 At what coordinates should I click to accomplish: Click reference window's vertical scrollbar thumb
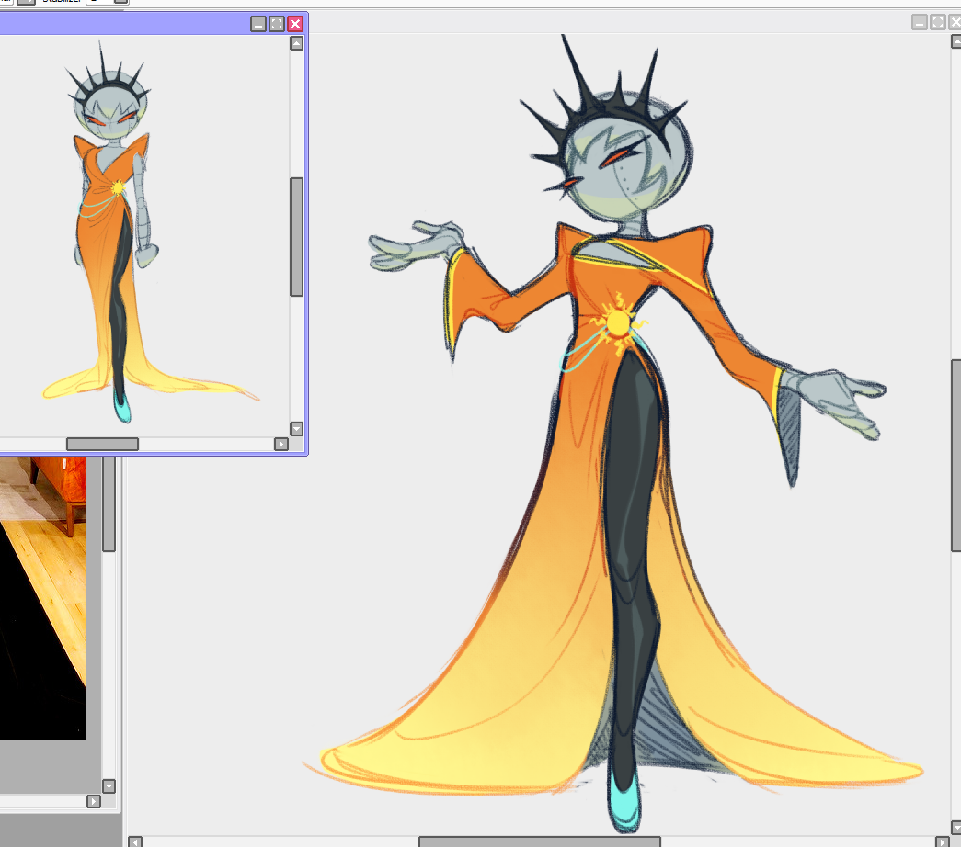coord(296,236)
